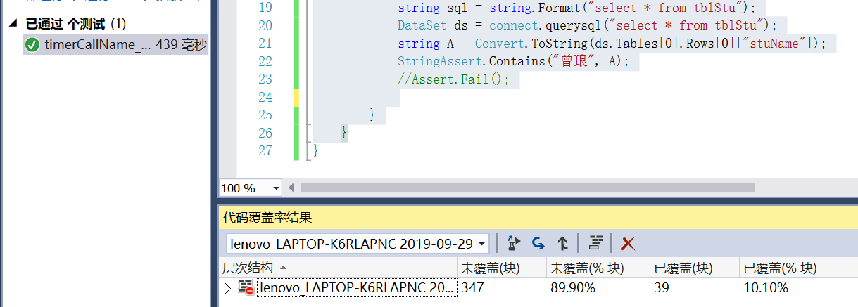Viewport: 858px width, 307px height.
Task: Remove coverage results with red X
Action: tap(628, 244)
